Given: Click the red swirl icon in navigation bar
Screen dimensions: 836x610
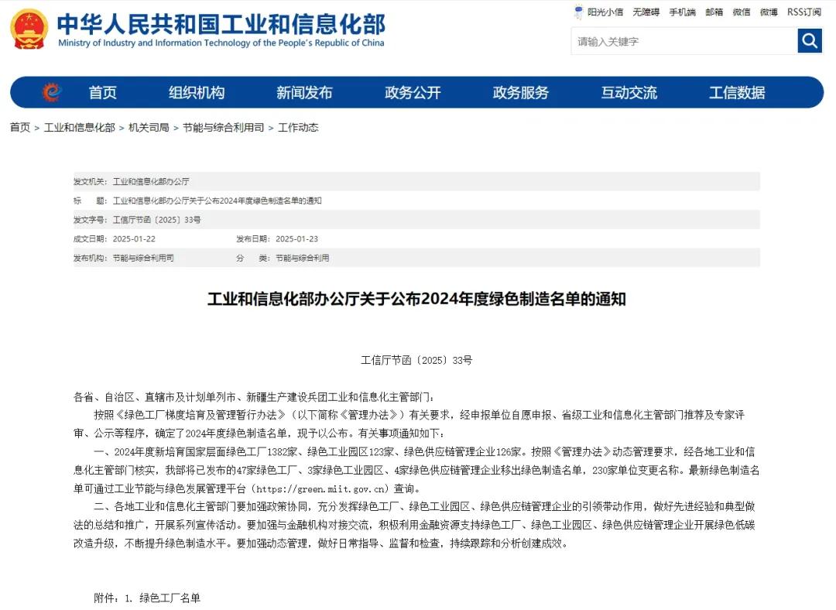Looking at the screenshot, I should [52, 92].
